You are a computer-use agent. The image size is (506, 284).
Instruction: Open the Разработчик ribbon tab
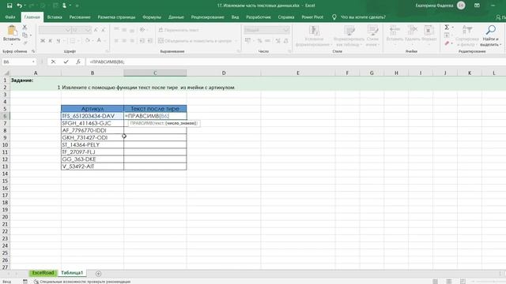pos(259,17)
